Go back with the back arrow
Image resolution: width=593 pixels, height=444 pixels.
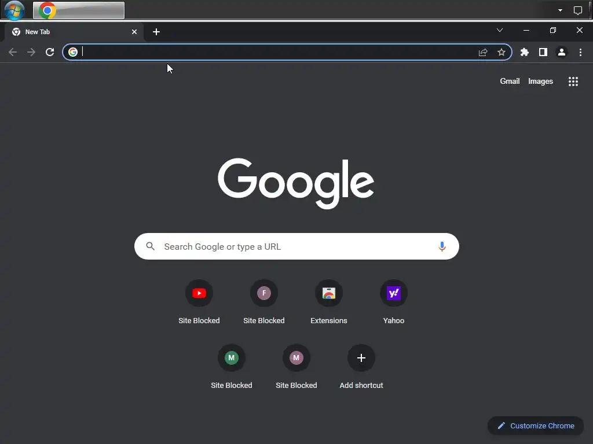(x=13, y=52)
